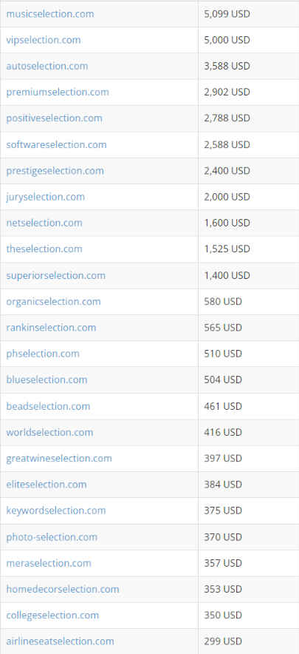299x654 pixels.
Task: Open positiveselection.com domain
Action: coord(54,118)
